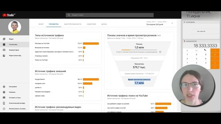Screen dimensions: 221x124
Task: Click calculator digit 3
Action: coord(206,63)
